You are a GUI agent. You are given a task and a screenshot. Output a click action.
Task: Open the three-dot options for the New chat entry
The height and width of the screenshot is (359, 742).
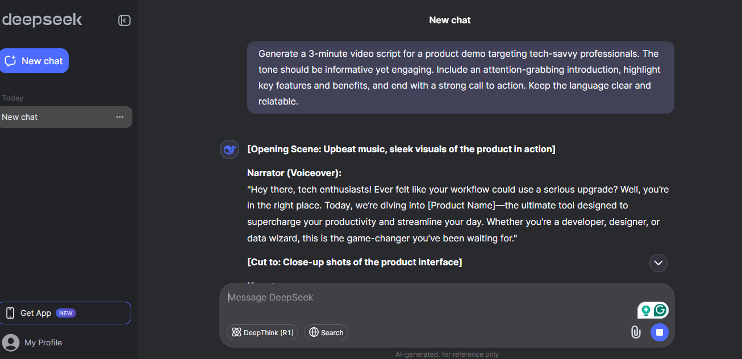click(x=120, y=117)
